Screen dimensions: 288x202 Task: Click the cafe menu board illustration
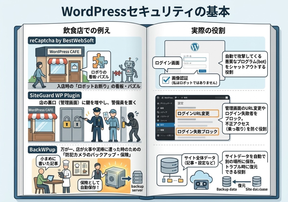coord(81,168)
